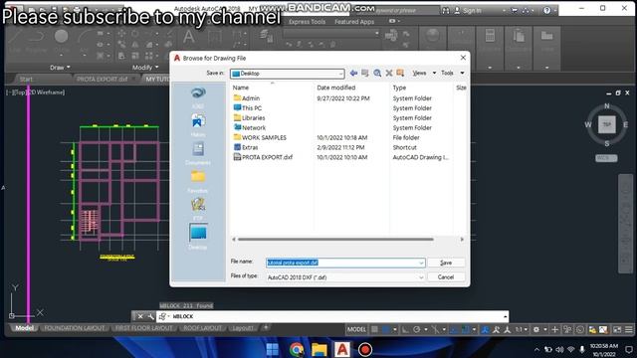The height and width of the screenshot is (358, 637).
Task: Open Featured Apps ribbon tab
Action: click(354, 22)
